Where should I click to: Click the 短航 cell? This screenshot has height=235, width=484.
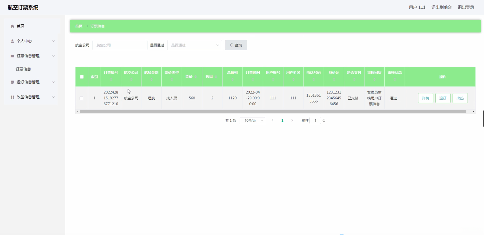pos(151,98)
